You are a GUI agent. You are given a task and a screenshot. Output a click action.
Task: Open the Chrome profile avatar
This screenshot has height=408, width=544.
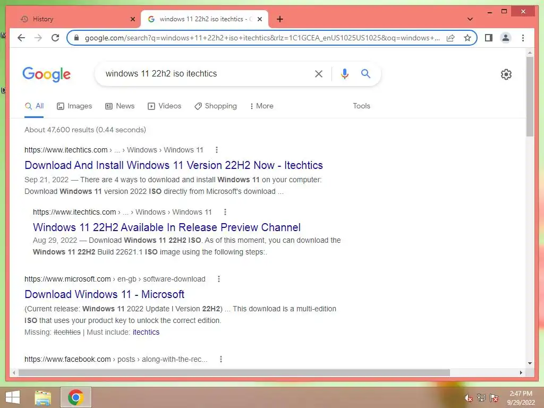(x=506, y=38)
